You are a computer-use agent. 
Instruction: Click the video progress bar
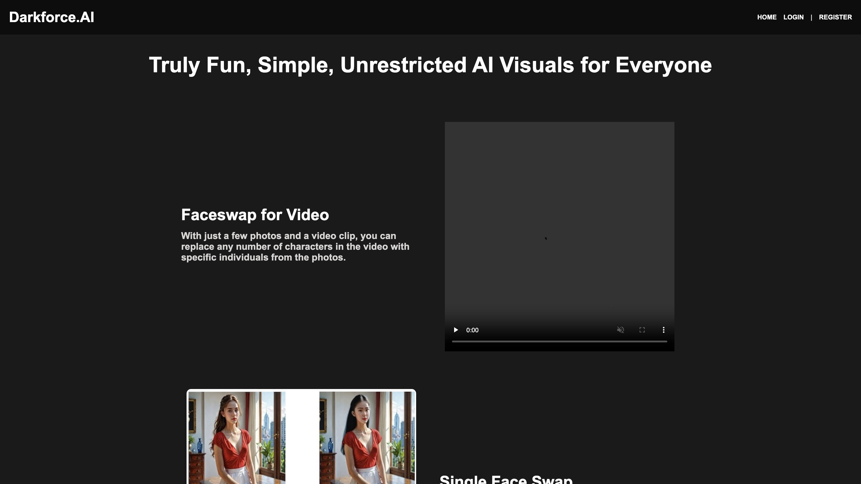(x=559, y=341)
